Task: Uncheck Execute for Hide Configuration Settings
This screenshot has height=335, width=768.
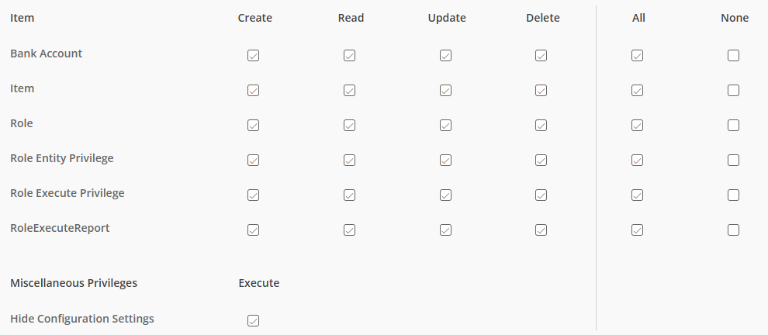Action: pos(253,321)
